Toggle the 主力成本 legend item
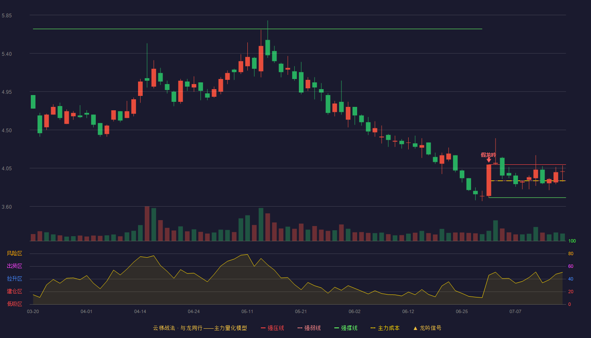 (x=385, y=328)
